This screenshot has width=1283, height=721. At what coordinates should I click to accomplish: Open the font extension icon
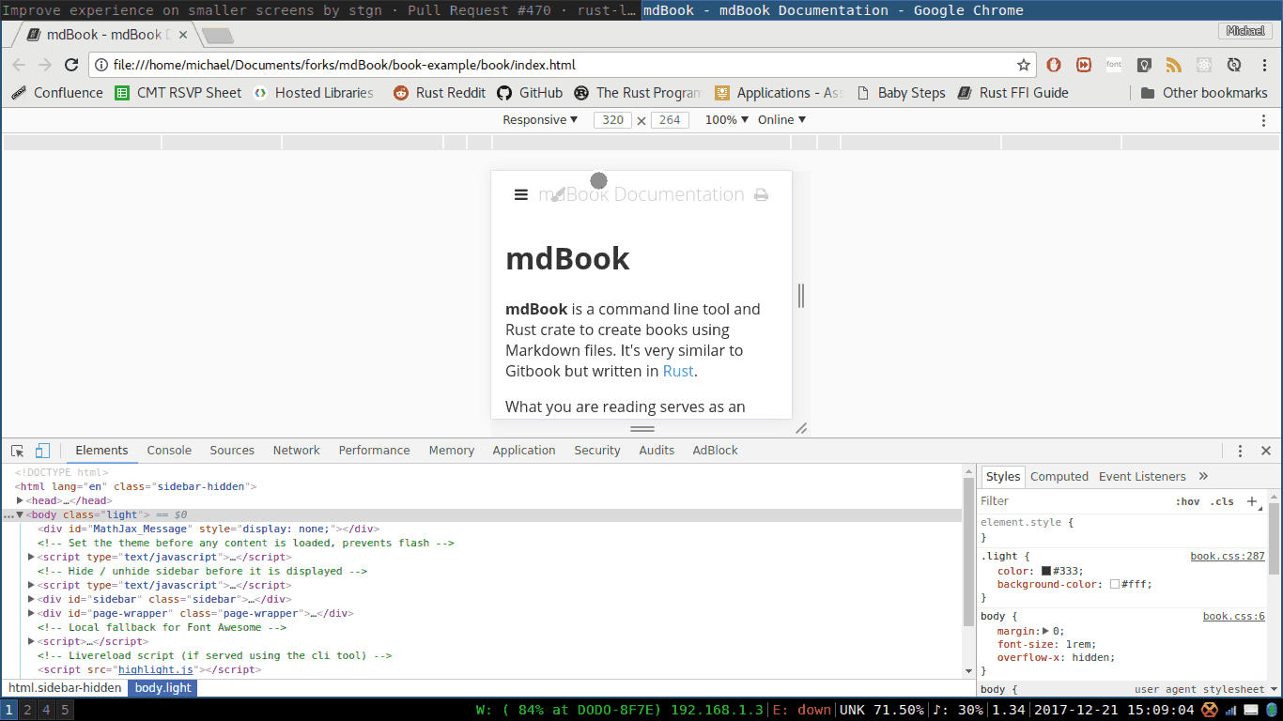(1113, 65)
